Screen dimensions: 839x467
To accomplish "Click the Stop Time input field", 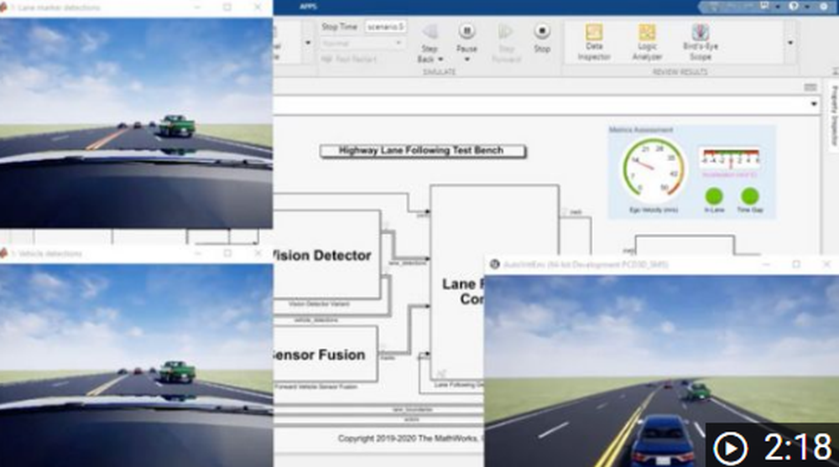I will click(x=385, y=27).
